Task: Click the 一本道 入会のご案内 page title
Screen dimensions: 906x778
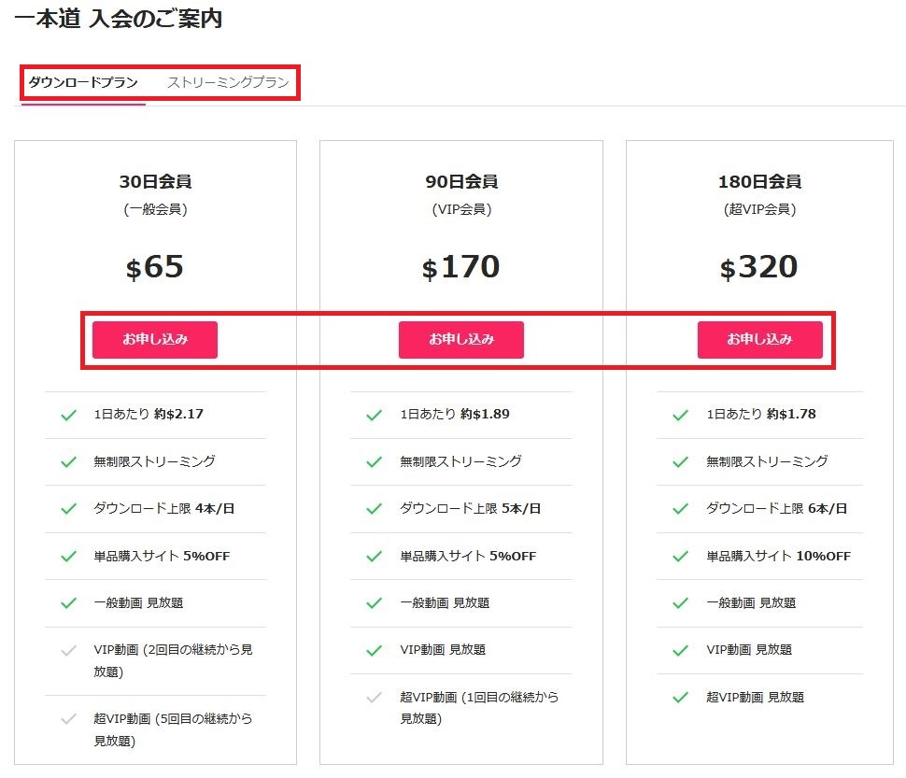Action: pos(119,19)
